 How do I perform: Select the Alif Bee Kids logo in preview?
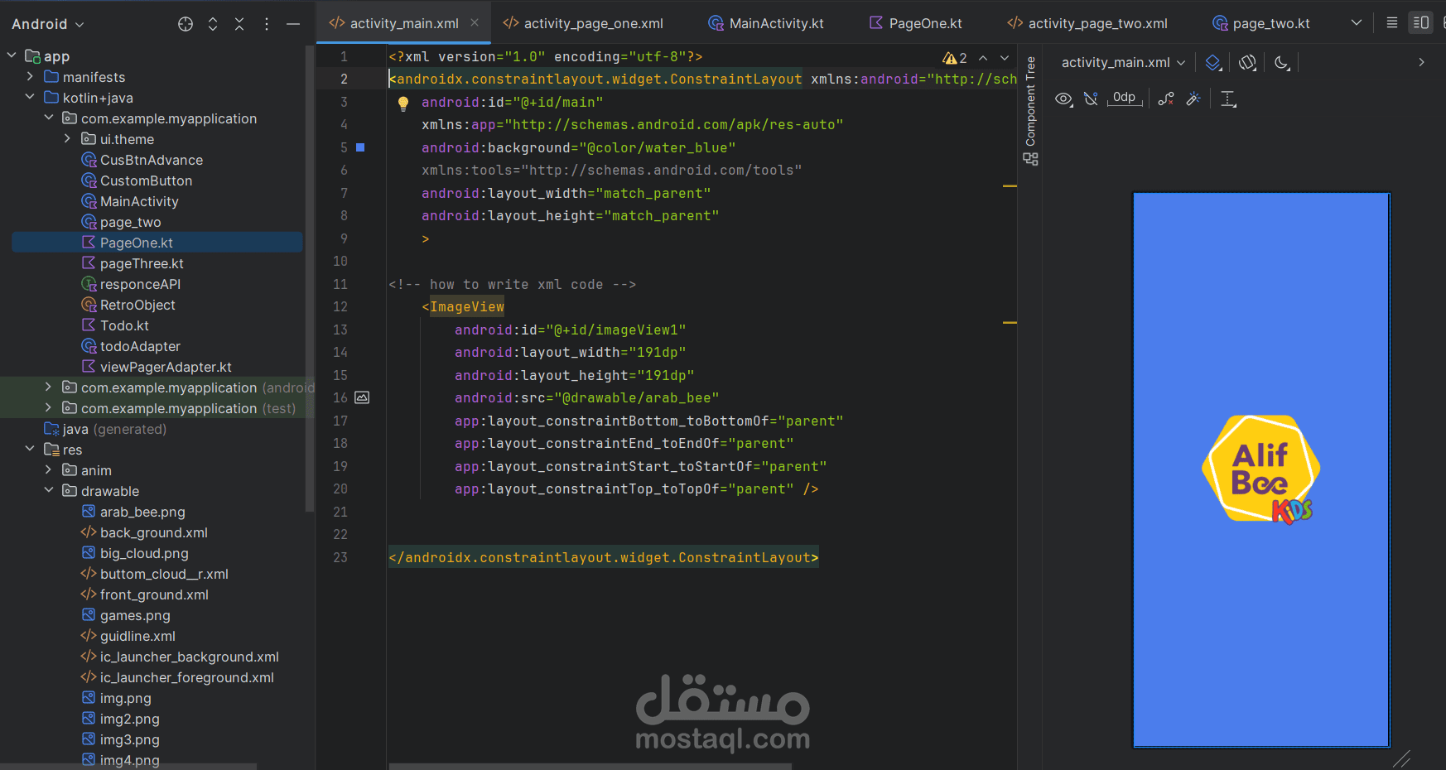pyautogui.click(x=1260, y=469)
